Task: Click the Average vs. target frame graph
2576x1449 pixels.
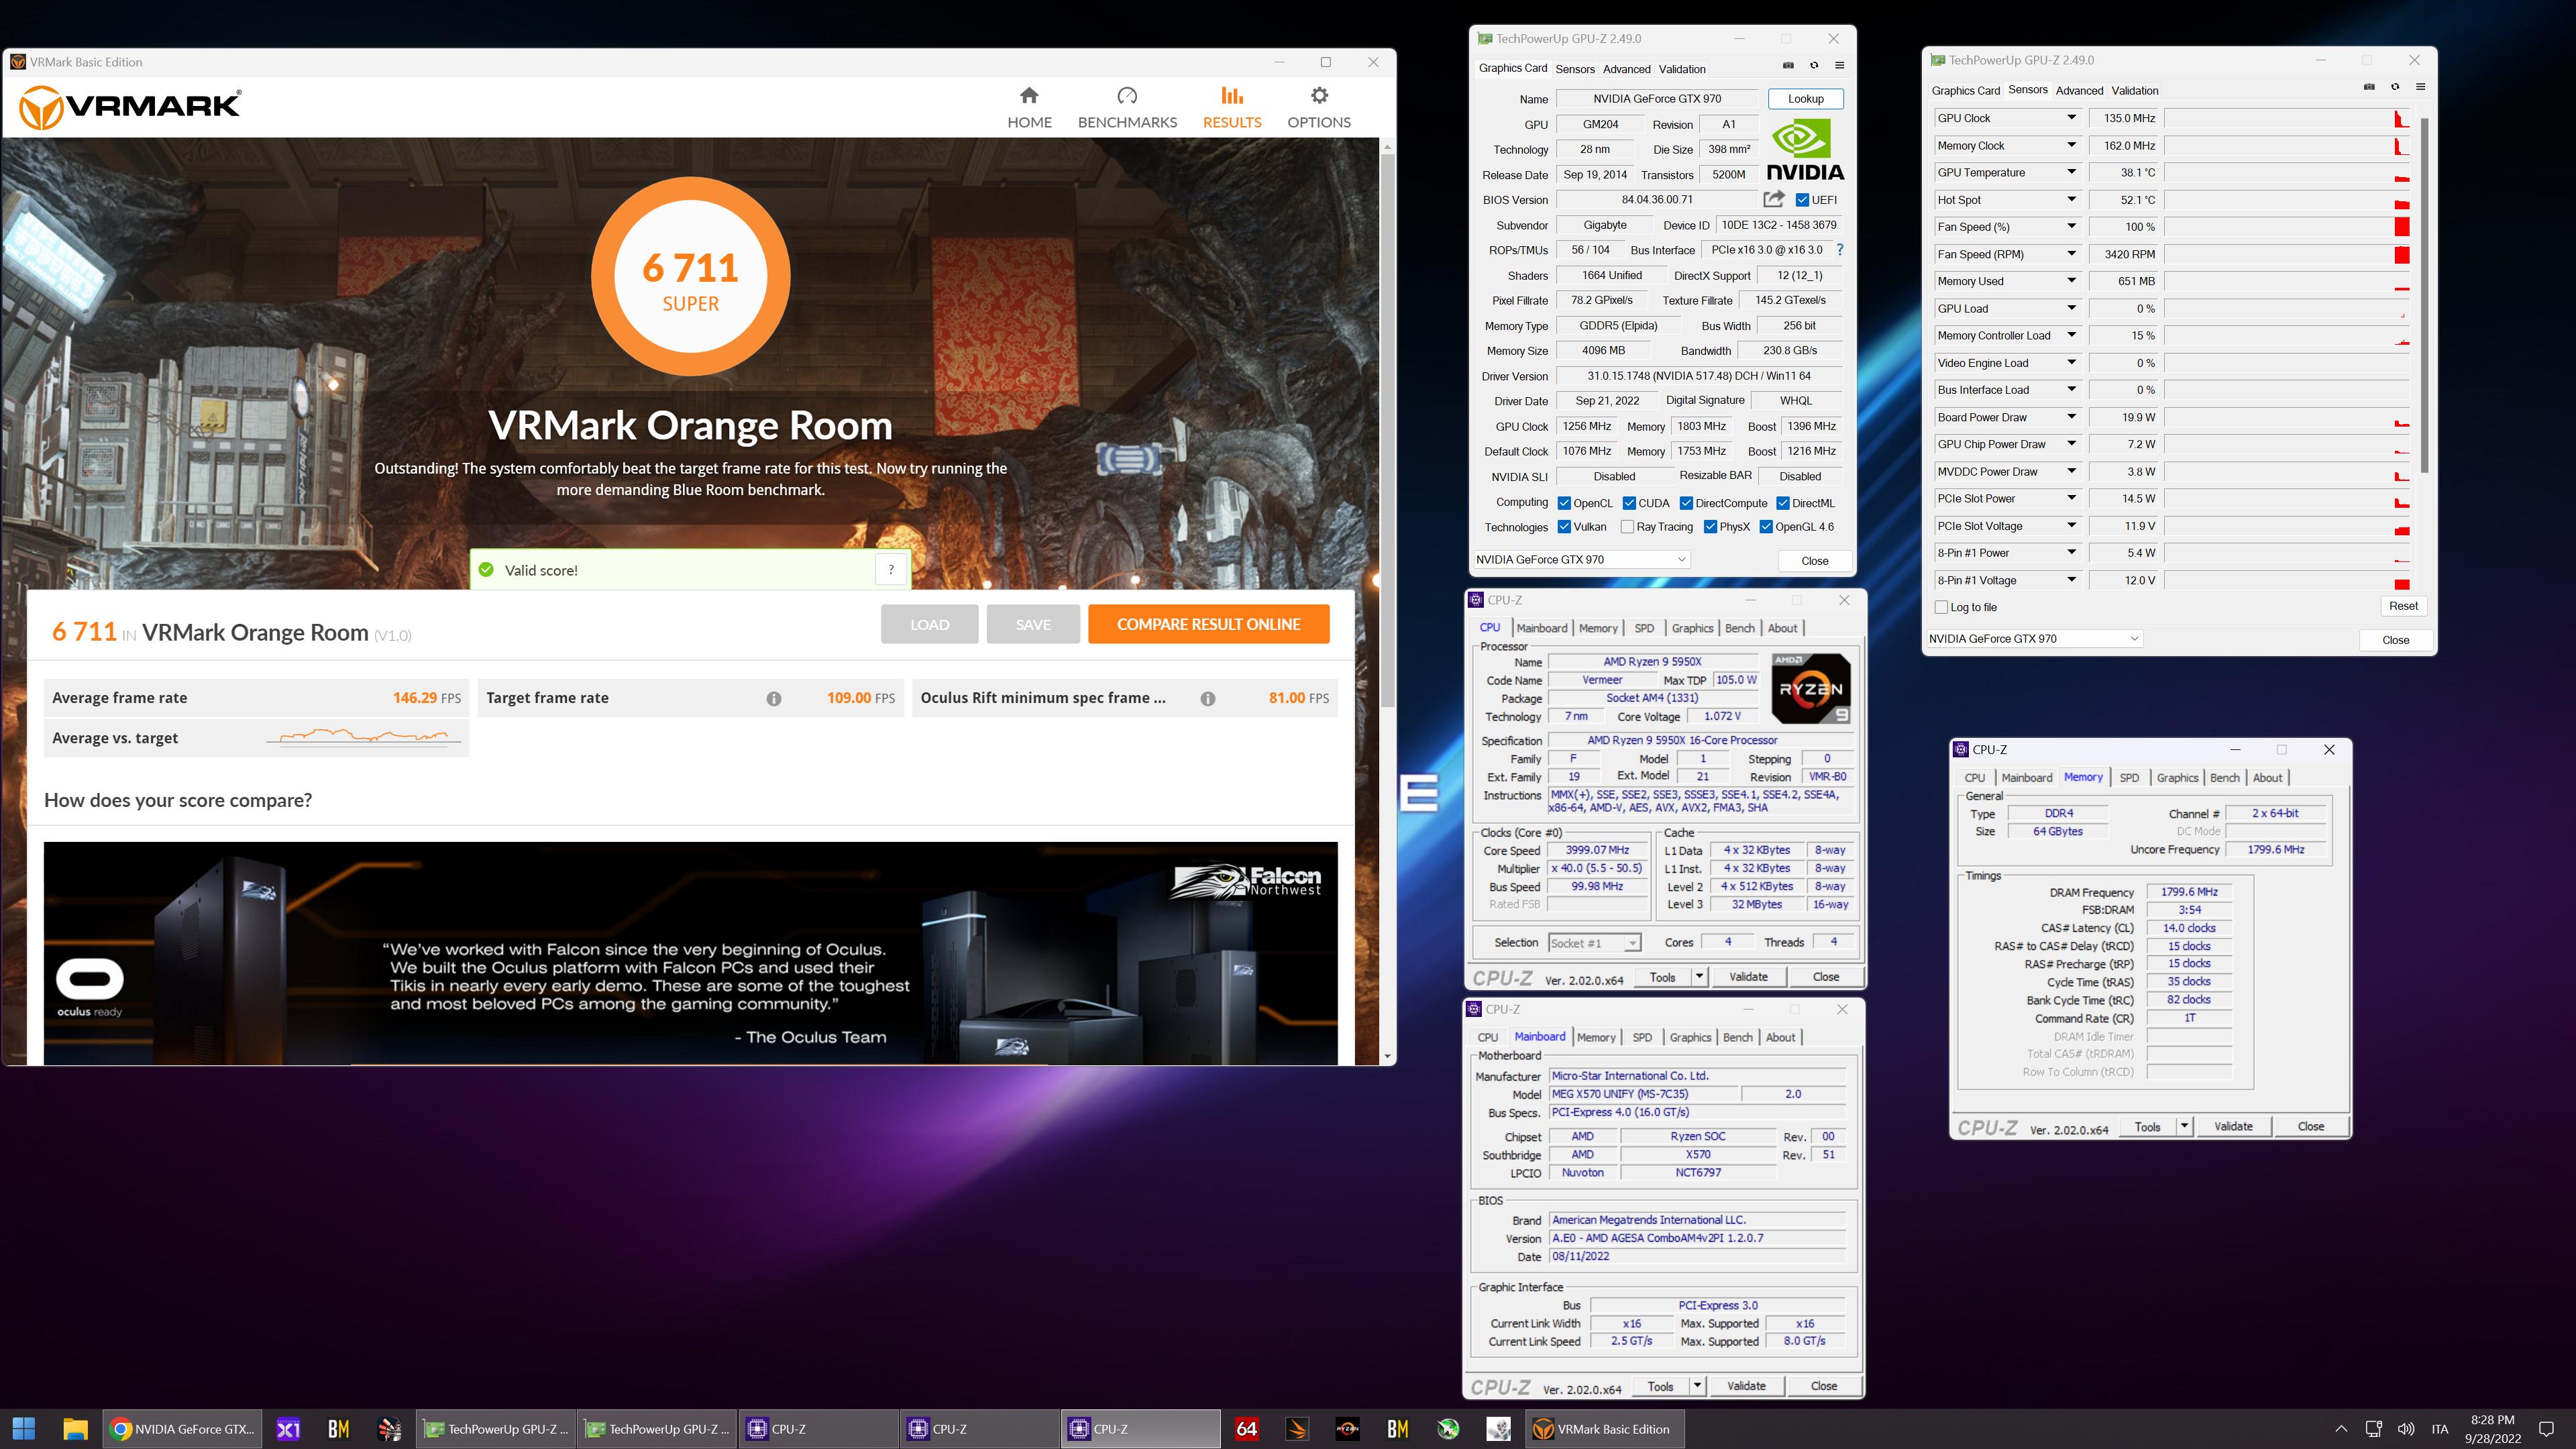Action: pos(364,738)
